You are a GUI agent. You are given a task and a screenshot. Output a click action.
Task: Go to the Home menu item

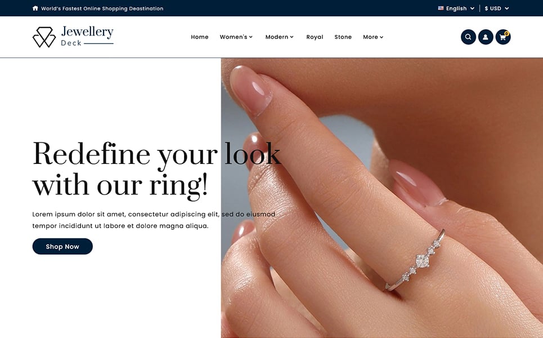click(x=199, y=37)
